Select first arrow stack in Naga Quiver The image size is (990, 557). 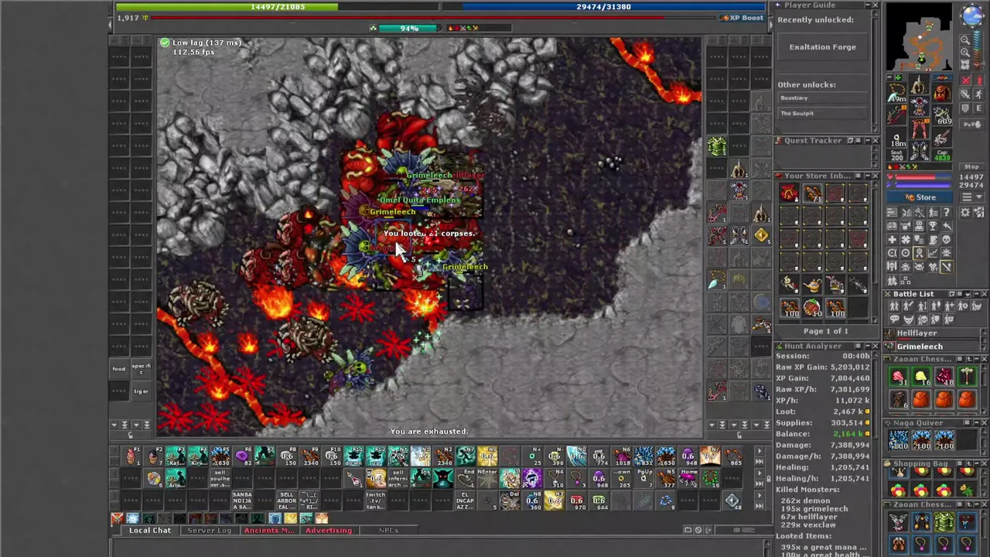point(898,441)
